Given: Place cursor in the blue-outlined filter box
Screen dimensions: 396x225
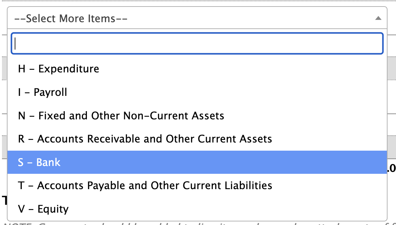Looking at the screenshot, I should click(x=197, y=43).
